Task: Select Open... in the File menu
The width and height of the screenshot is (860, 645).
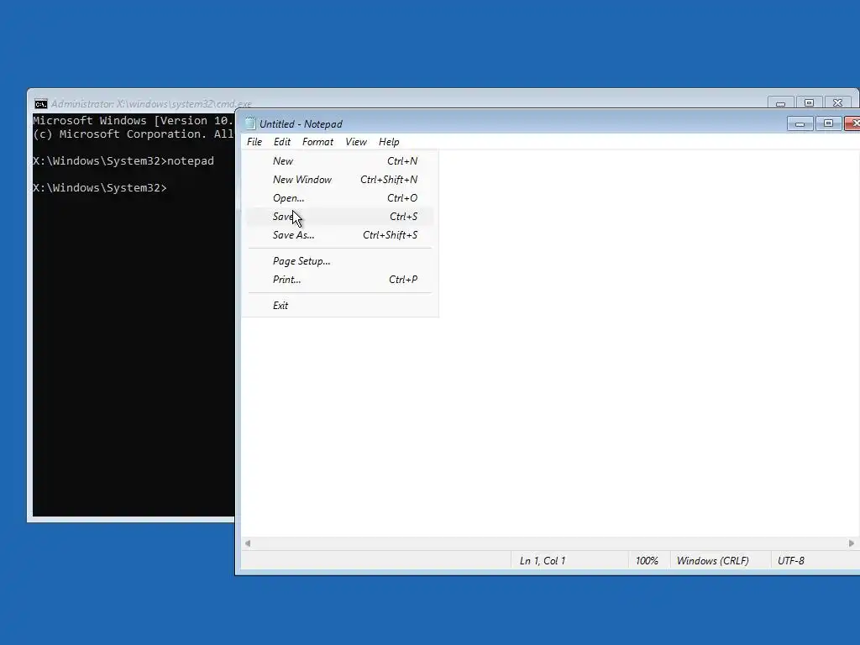Action: click(340, 198)
